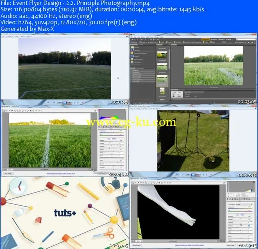
Task: Click rotate clockwise icon in white-cloth Camera Raw toolbar
Action: 170,183
